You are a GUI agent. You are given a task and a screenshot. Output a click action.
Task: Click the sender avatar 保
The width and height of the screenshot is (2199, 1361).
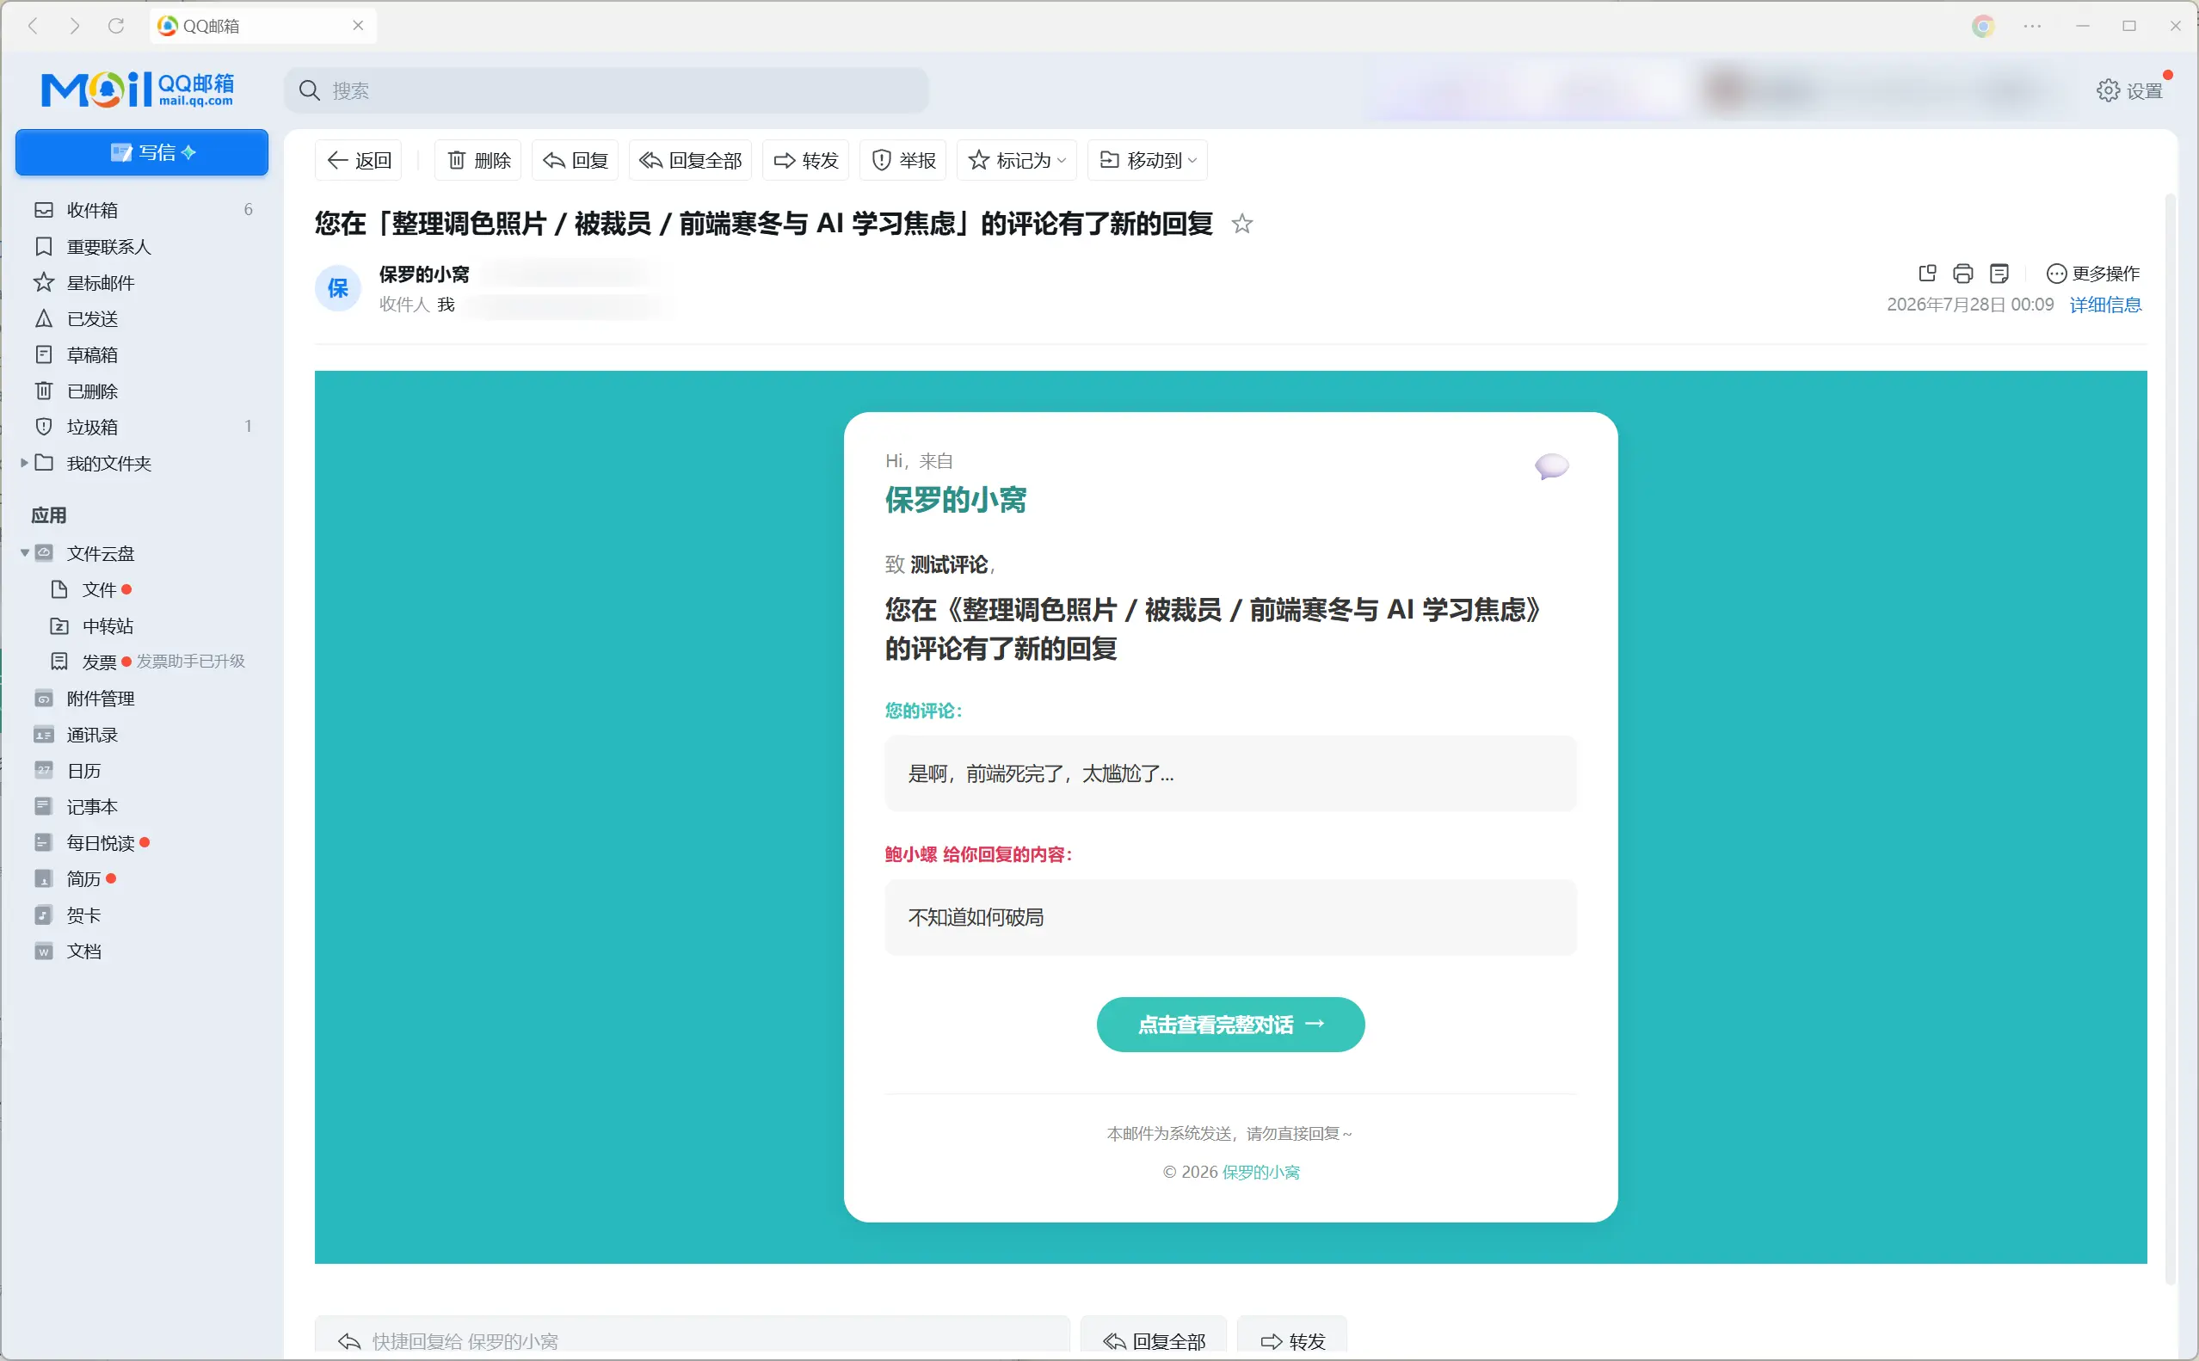point(337,288)
